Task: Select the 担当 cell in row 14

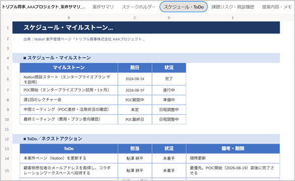Action: coord(135,158)
